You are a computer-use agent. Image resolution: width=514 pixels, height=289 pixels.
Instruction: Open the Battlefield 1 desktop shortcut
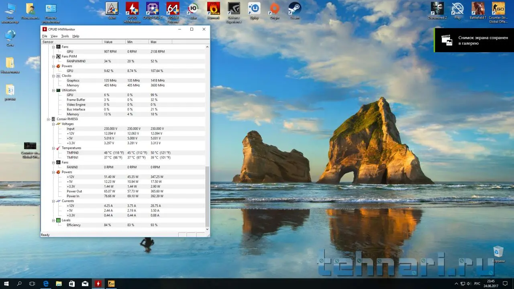coord(478,9)
